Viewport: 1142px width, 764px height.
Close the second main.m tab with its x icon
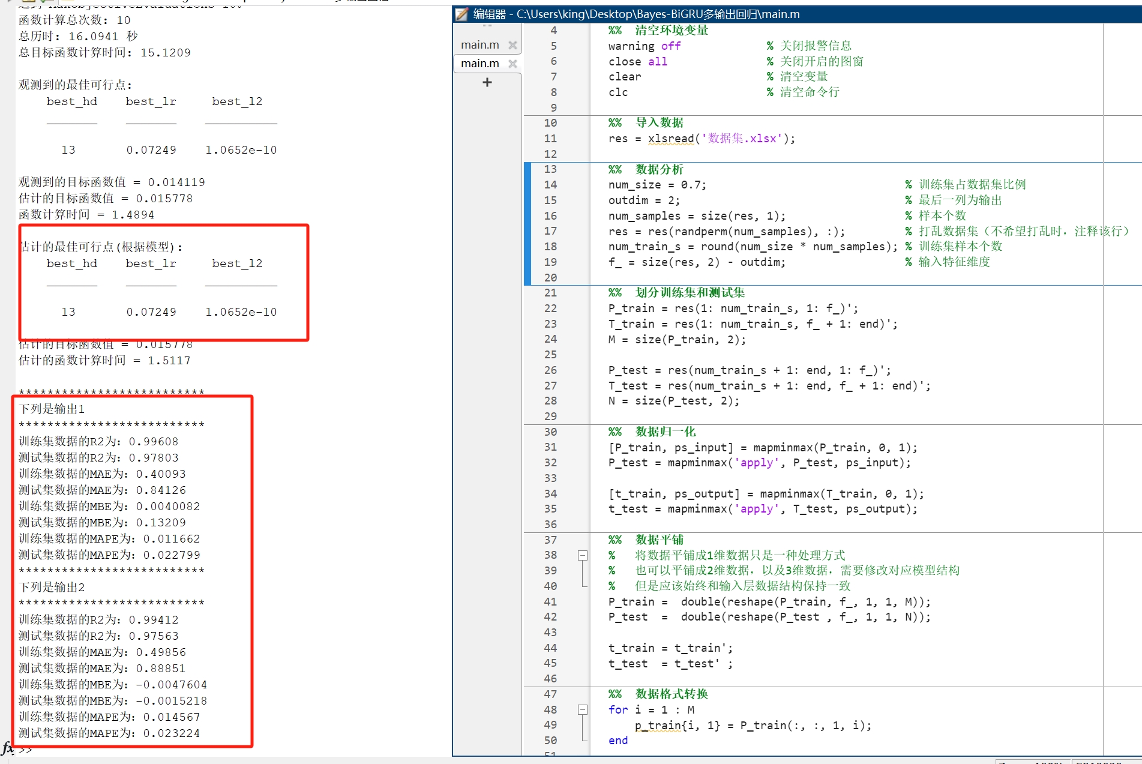(513, 63)
